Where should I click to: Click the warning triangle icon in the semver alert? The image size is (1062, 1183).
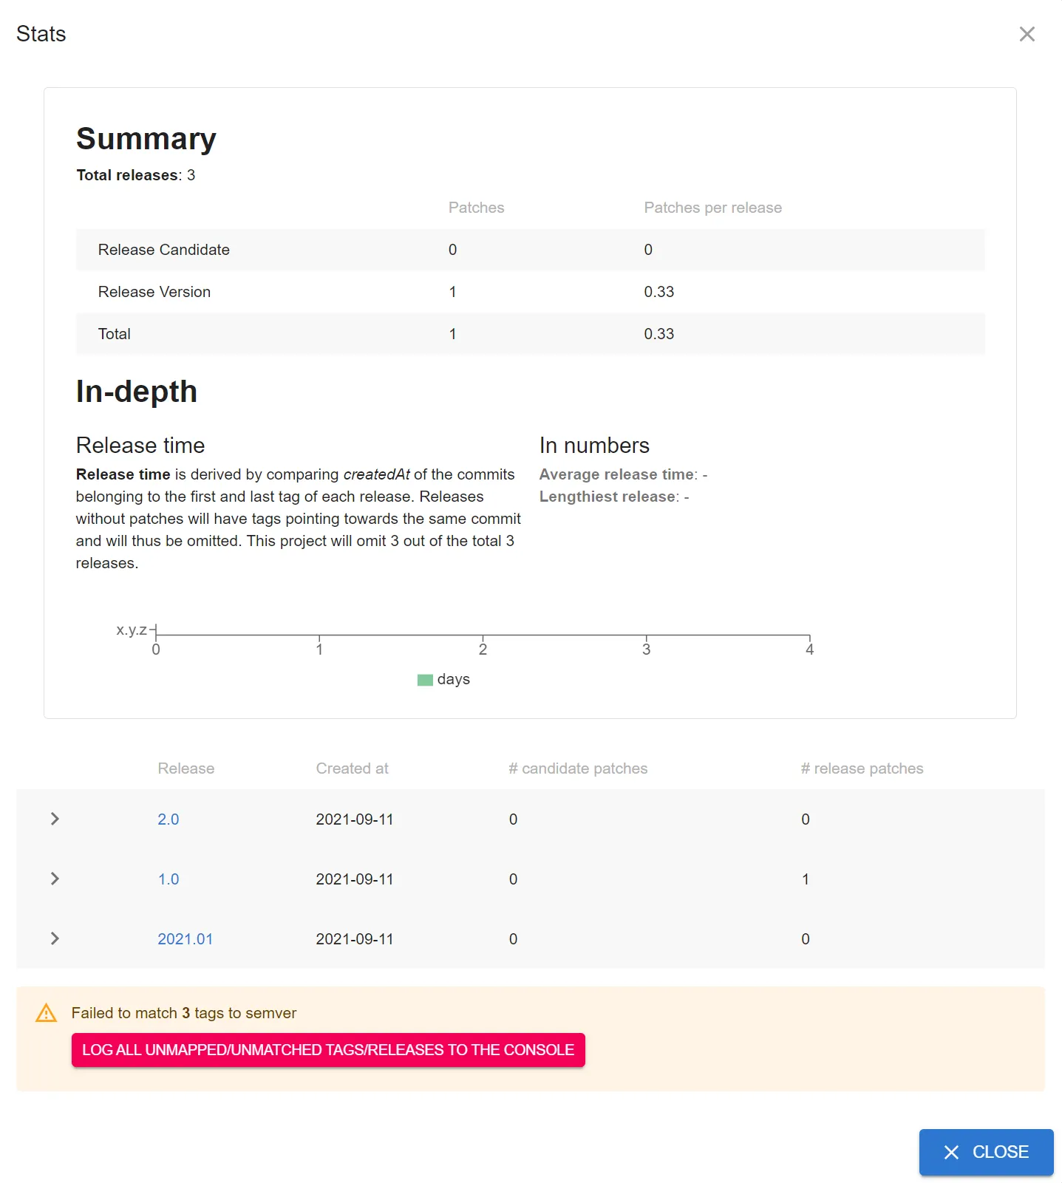click(x=46, y=1013)
